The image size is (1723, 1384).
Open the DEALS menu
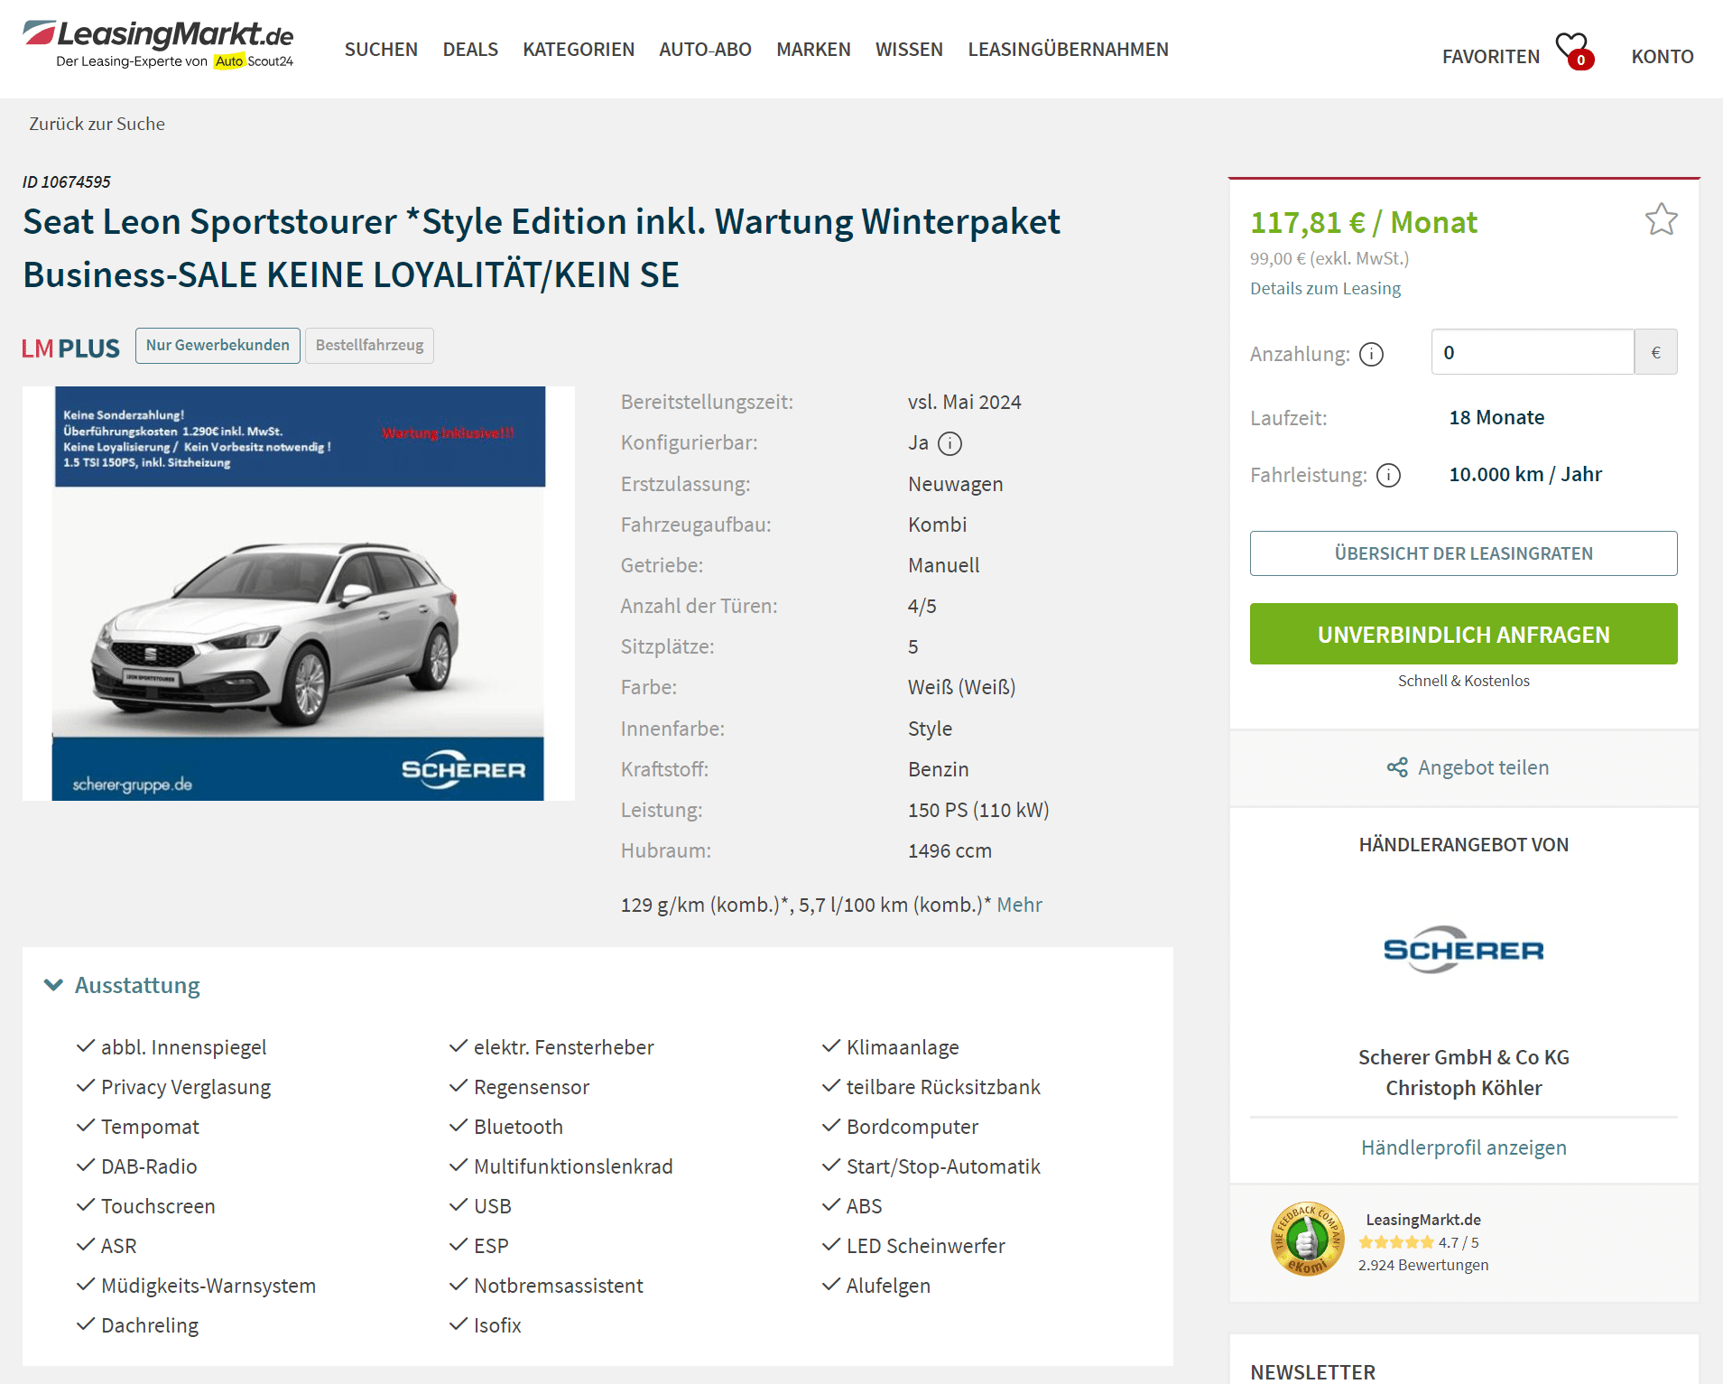point(470,50)
